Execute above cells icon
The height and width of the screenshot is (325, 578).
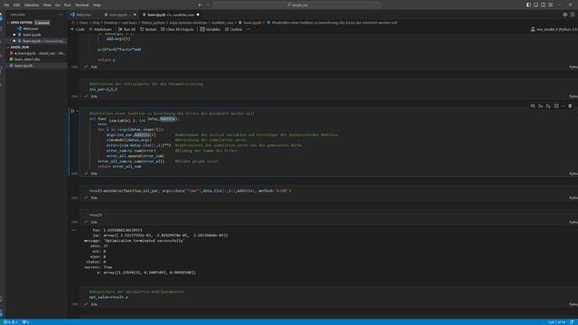(x=540, y=107)
